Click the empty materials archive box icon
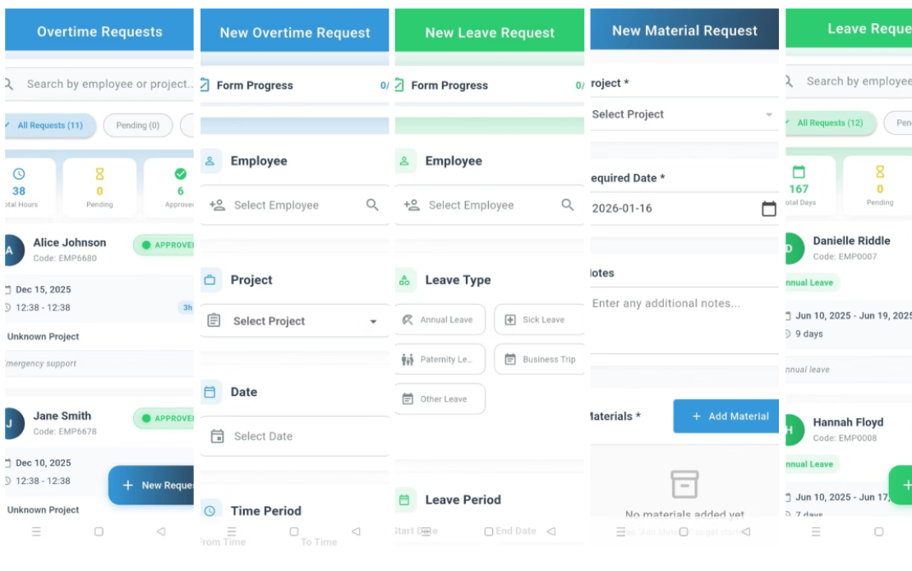The width and height of the screenshot is (912, 571). pyautogui.click(x=684, y=484)
